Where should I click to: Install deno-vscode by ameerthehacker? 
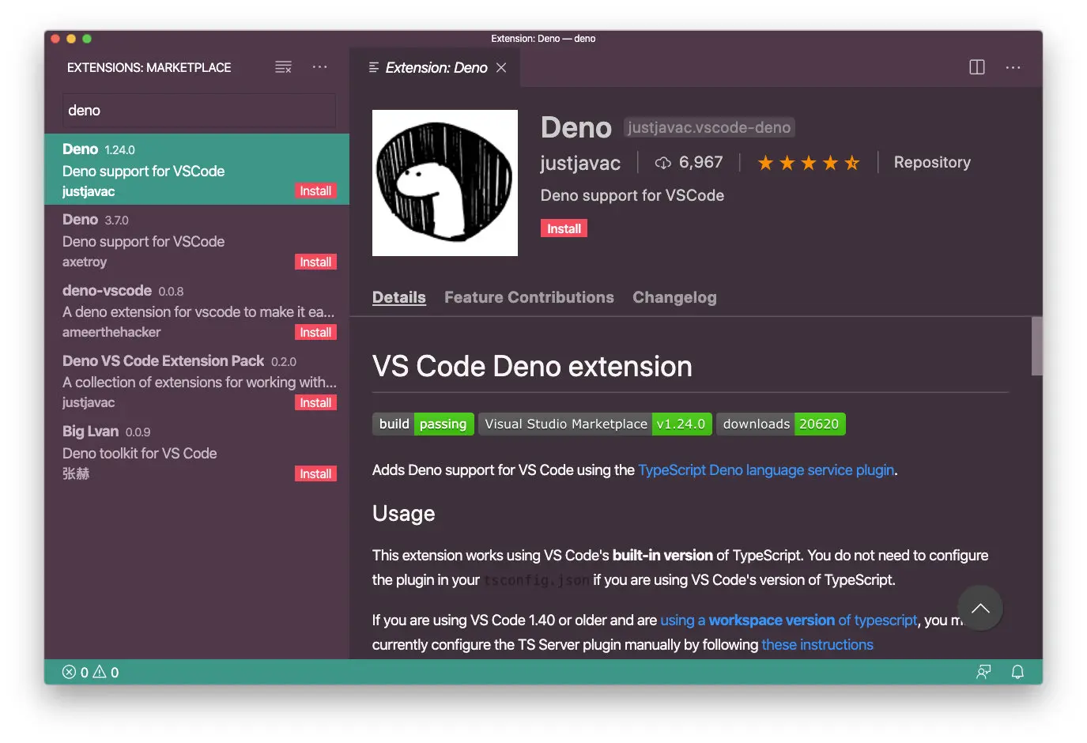coord(315,332)
